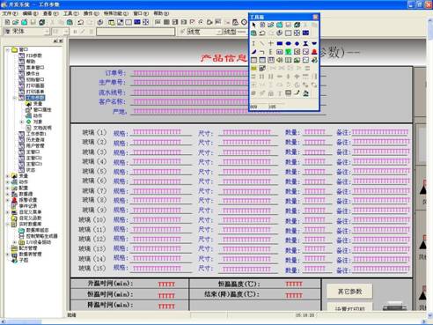433x325 pixels.
Task: Click the green checkmark control in toolbox
Action: 289,52
